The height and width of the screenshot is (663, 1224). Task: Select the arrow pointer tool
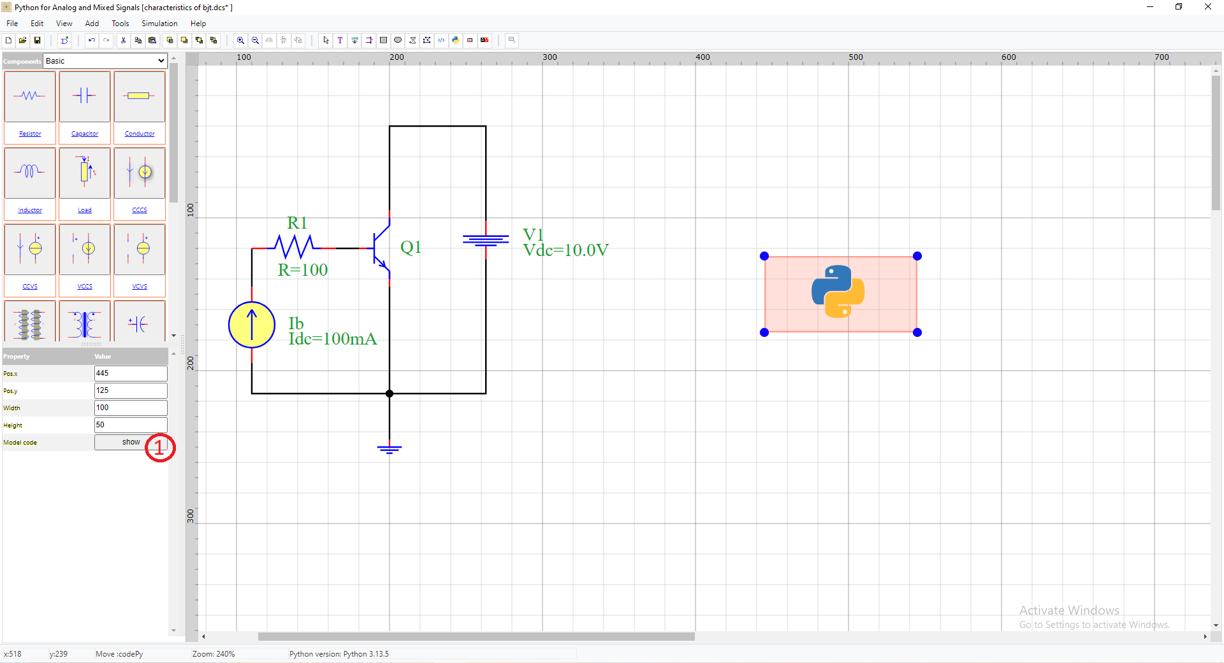tap(326, 40)
